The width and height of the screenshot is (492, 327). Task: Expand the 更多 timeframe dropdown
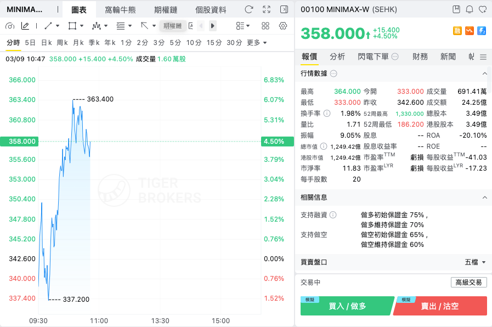[257, 43]
